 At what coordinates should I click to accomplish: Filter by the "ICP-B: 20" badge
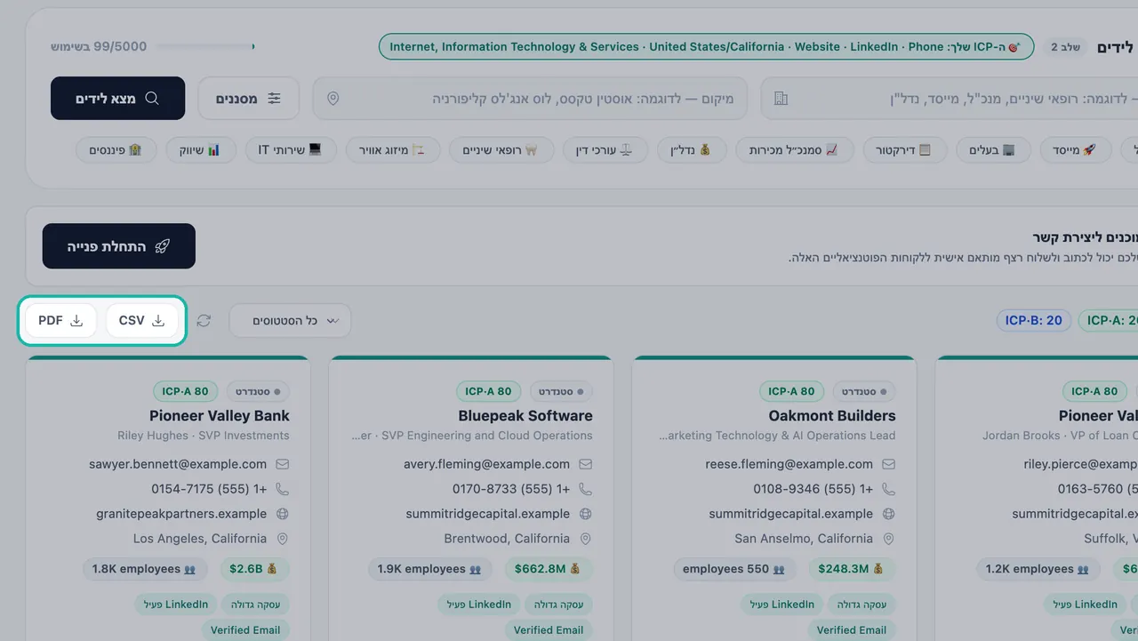pyautogui.click(x=1033, y=320)
